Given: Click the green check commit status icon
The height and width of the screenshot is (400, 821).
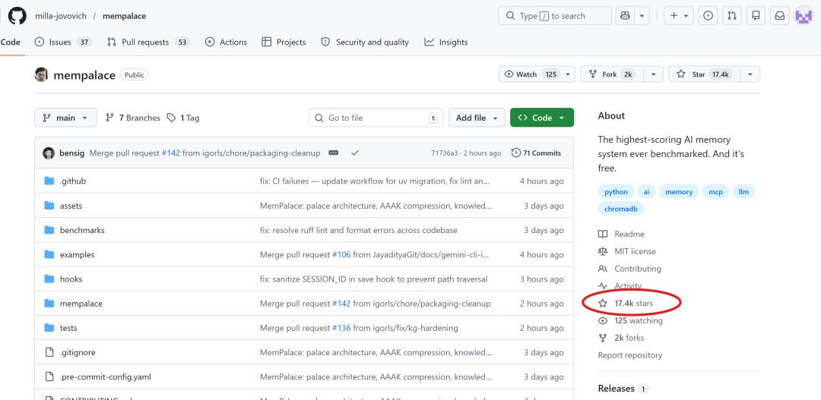Looking at the screenshot, I should pyautogui.click(x=354, y=153).
